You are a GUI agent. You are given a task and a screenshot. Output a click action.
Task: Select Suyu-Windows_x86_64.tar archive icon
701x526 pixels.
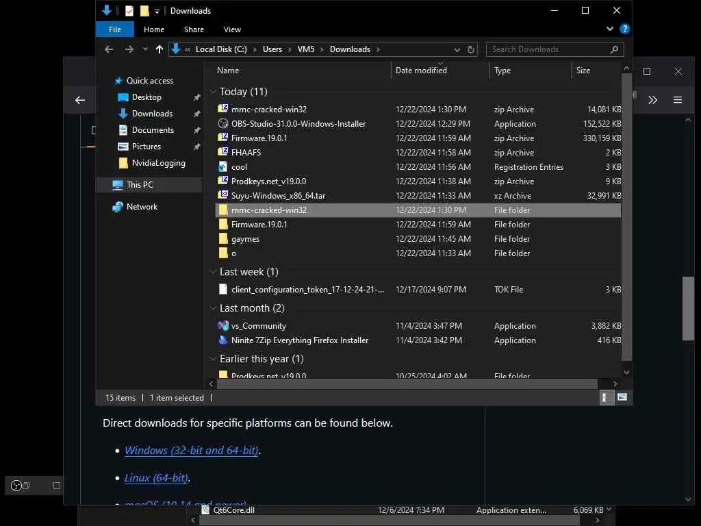pos(222,195)
